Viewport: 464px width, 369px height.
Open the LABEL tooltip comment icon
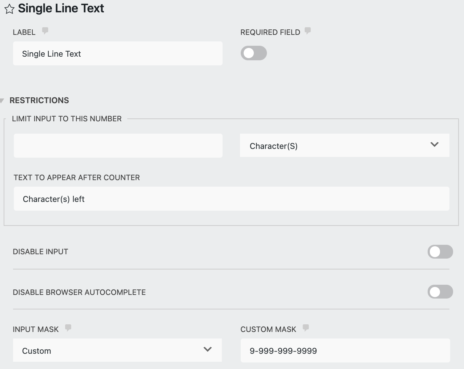click(45, 31)
